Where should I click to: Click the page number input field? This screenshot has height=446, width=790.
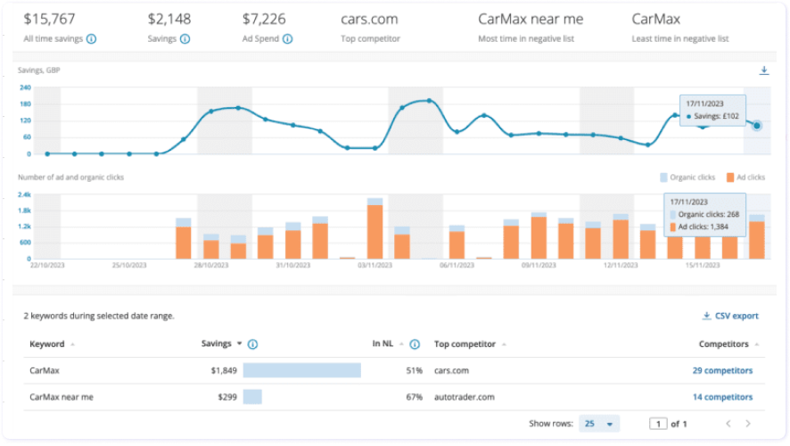click(658, 424)
